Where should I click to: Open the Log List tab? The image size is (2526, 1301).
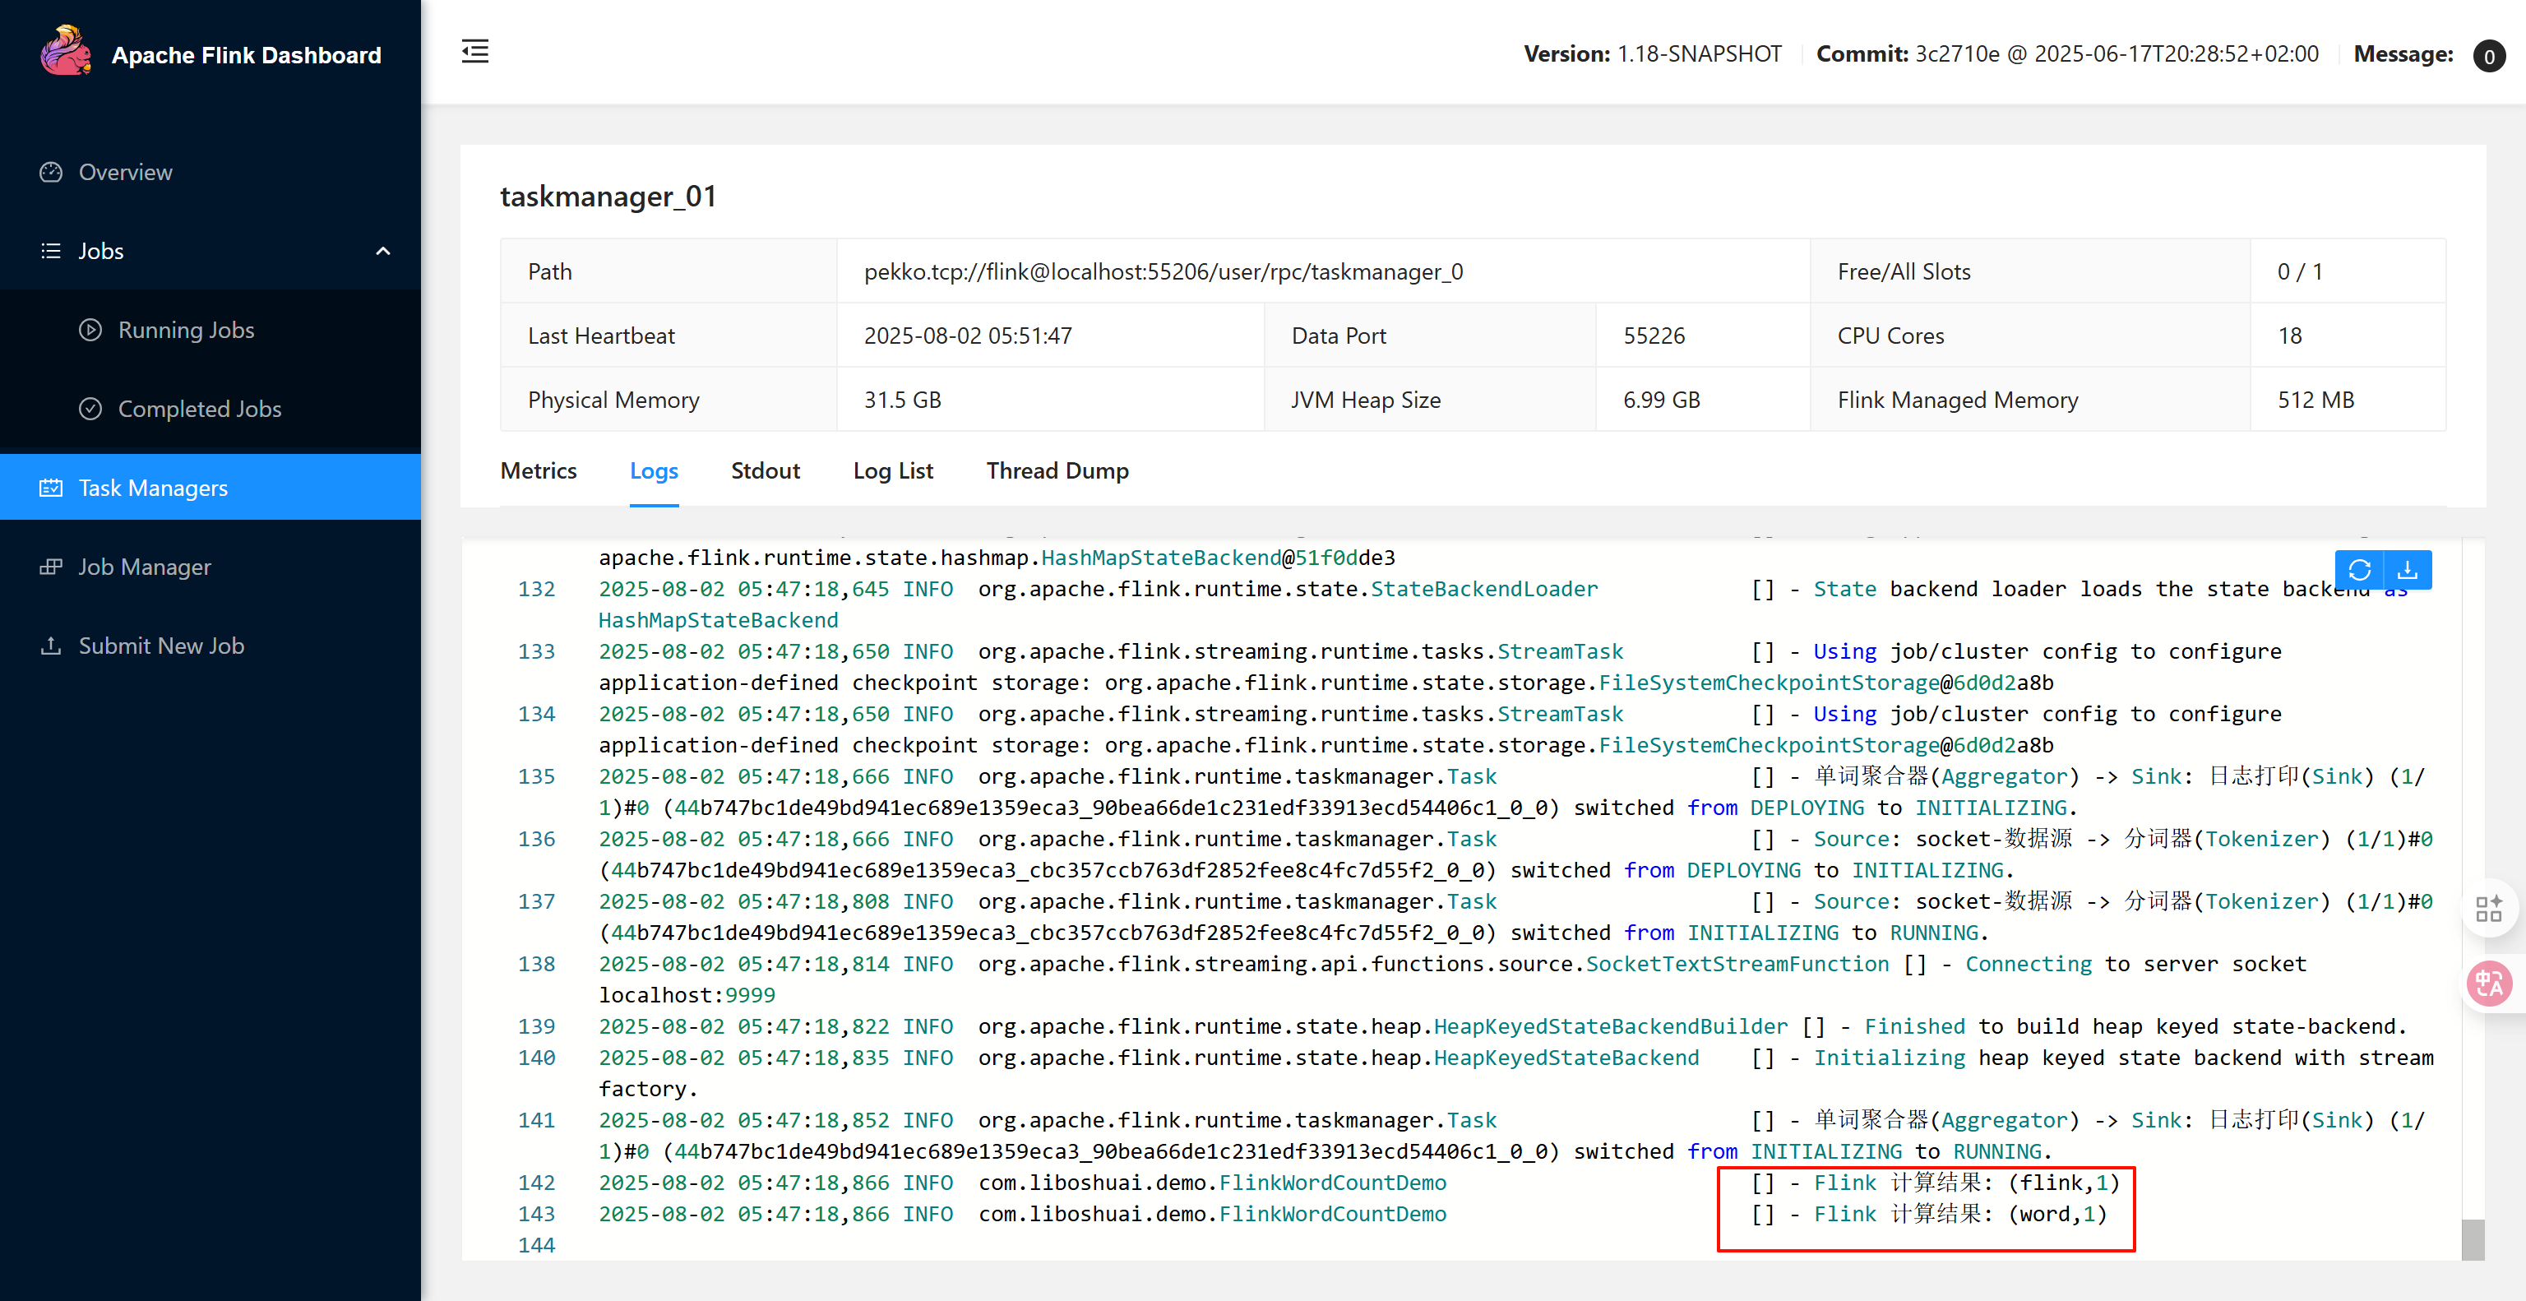pos(892,471)
